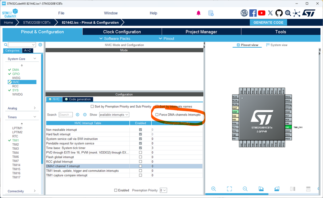The image size is (323, 198).
Task: Rotate the chip view clockwise icon
Action: coord(261,189)
